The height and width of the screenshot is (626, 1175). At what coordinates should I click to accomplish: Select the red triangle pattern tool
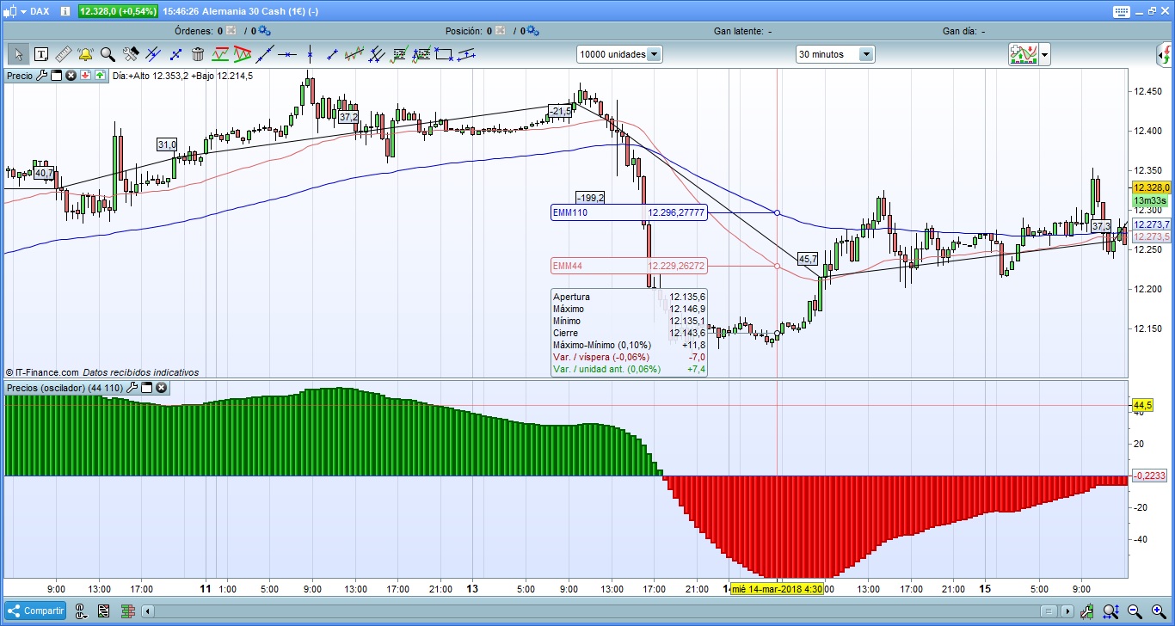243,54
